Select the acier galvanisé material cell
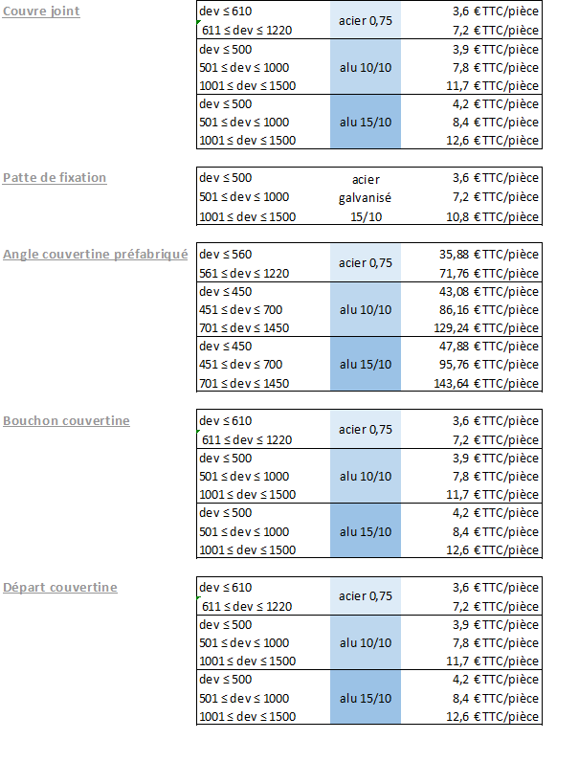Image resolution: width=579 pixels, height=762 pixels. click(366, 197)
